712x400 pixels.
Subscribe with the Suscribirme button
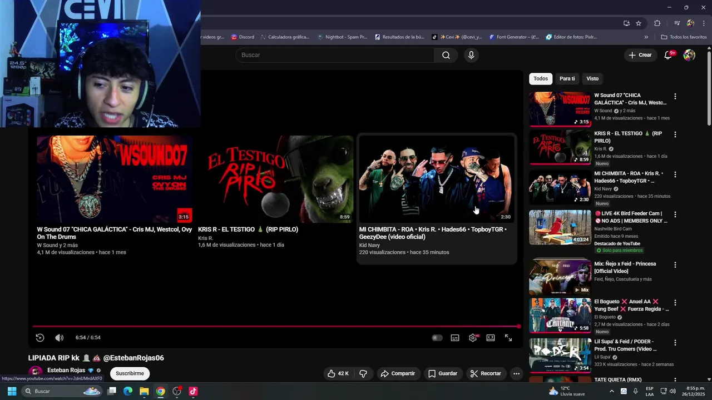click(130, 373)
